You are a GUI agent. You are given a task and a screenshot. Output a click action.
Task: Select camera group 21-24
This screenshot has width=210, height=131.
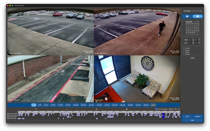click(x=68, y=105)
